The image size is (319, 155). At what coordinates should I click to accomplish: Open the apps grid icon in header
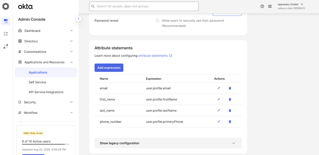pos(270,6)
